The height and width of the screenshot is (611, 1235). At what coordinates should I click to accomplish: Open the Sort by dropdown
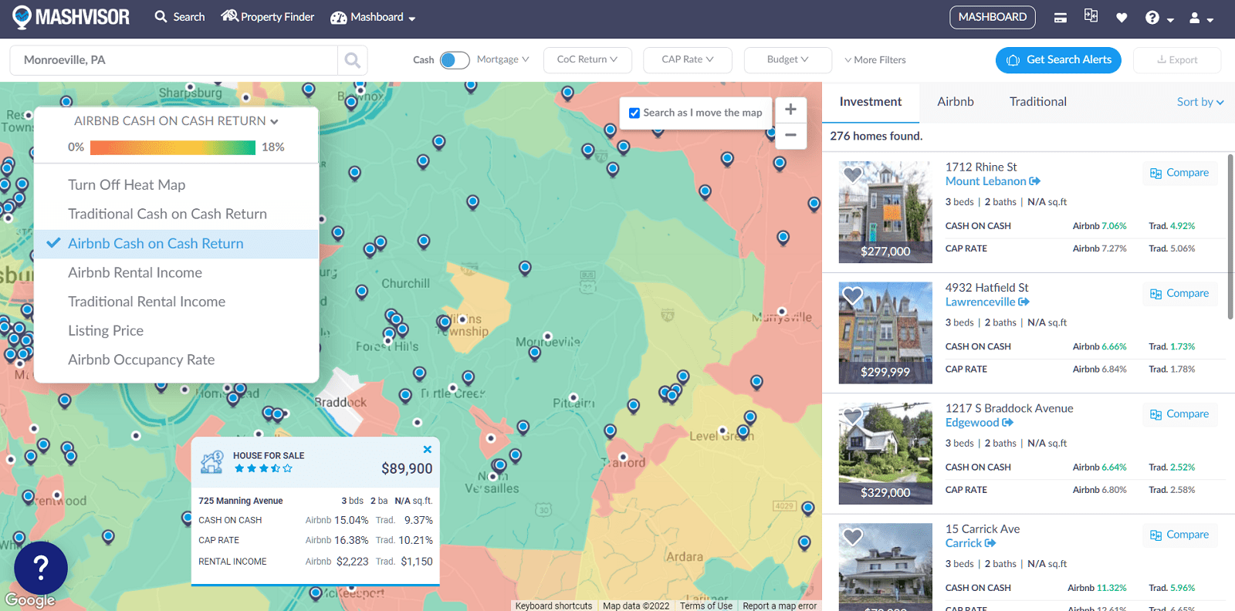click(1200, 102)
